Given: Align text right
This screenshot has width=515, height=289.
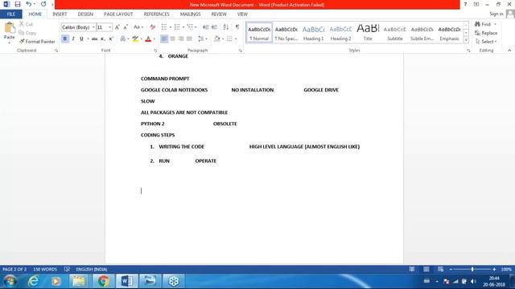Looking at the screenshot, I should coord(180,39).
